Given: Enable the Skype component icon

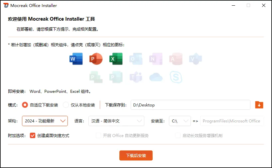Looking at the screenshot, I should pos(176,77).
